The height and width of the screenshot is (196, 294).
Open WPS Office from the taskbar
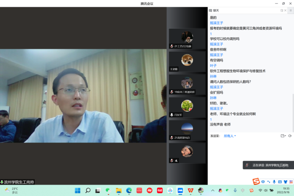(x=190, y=190)
